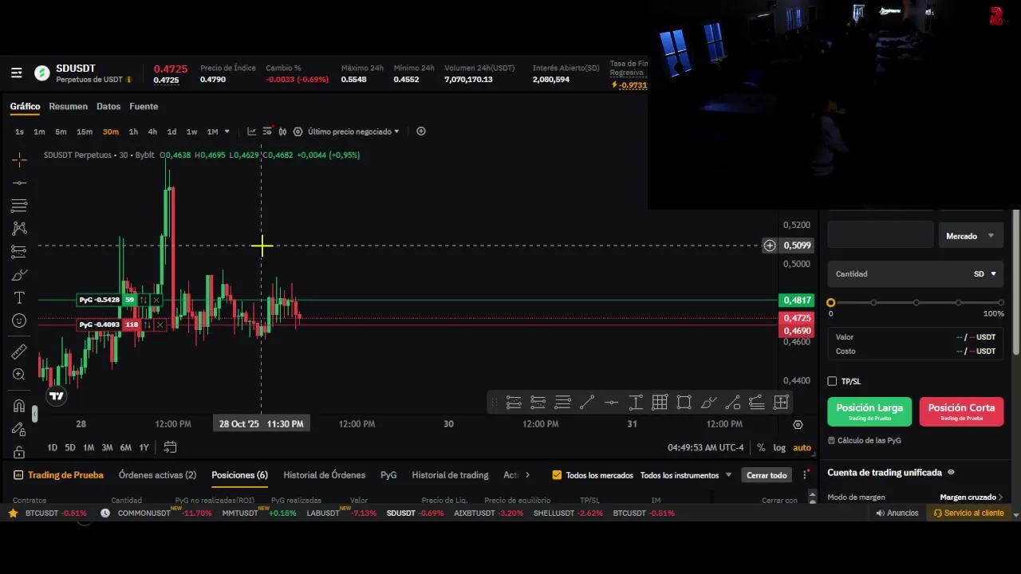The image size is (1021, 574).
Task: Open Órdenes activas (2) tab
Action: tap(157, 475)
